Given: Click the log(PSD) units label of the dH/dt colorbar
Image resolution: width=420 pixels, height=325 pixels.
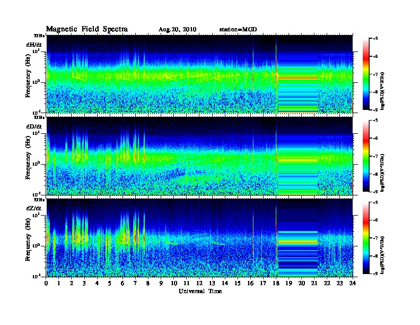Looking at the screenshot, I should 382,91.
